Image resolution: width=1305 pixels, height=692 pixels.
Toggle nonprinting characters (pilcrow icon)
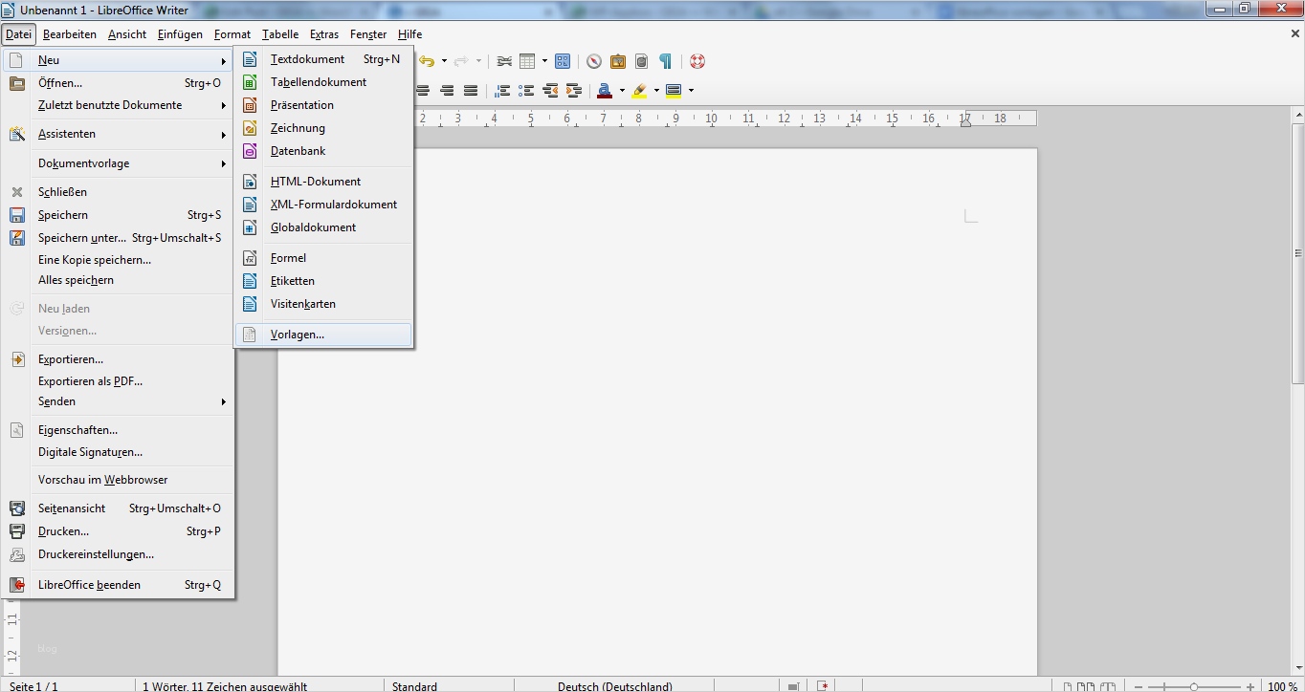pos(665,61)
